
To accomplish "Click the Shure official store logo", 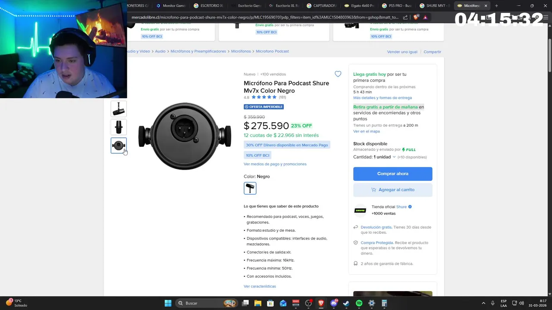I will click(x=360, y=211).
